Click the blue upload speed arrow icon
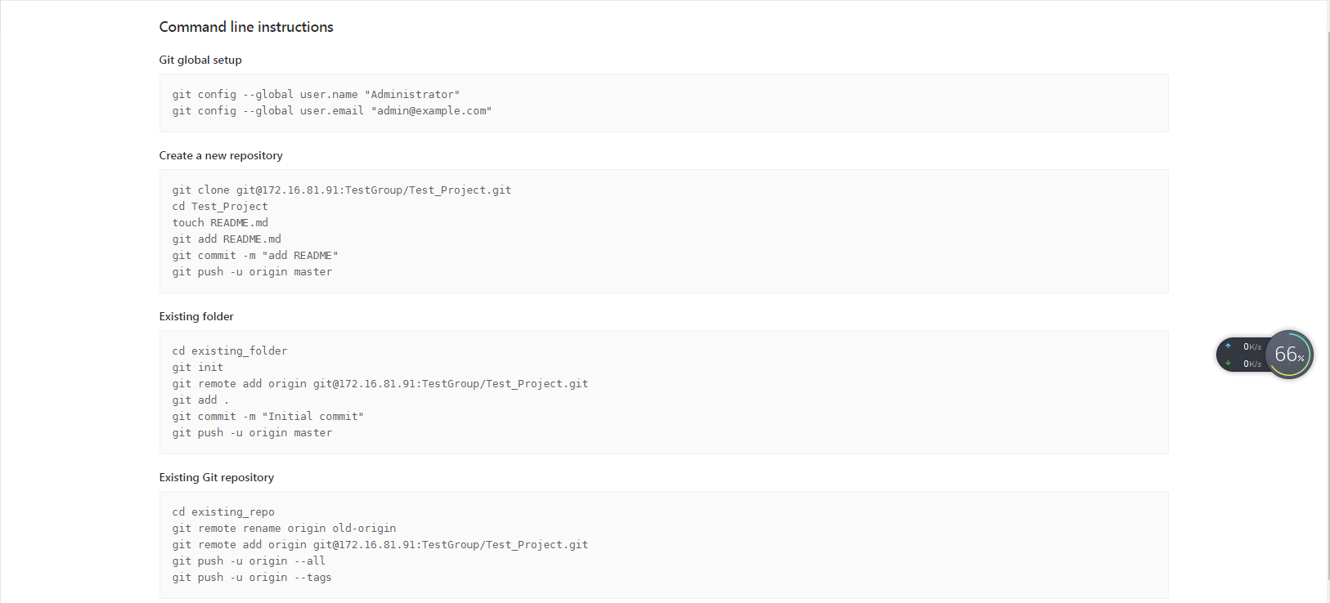 [x=1228, y=346]
